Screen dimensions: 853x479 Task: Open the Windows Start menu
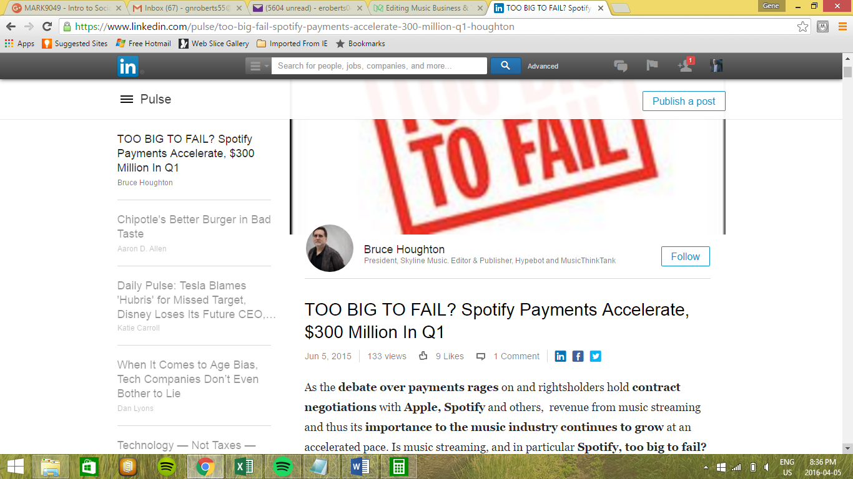pos(15,467)
